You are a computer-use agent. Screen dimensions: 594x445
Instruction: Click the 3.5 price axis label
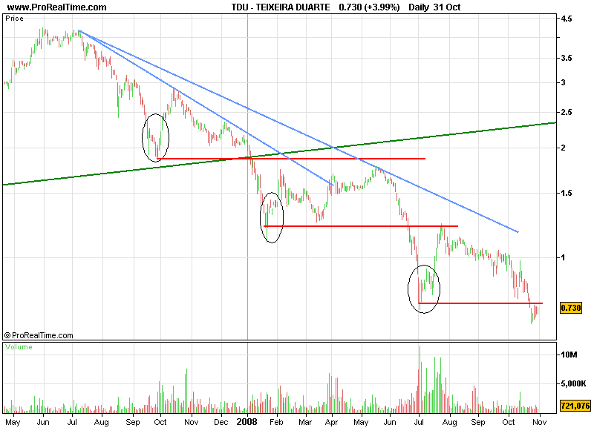tap(567, 59)
